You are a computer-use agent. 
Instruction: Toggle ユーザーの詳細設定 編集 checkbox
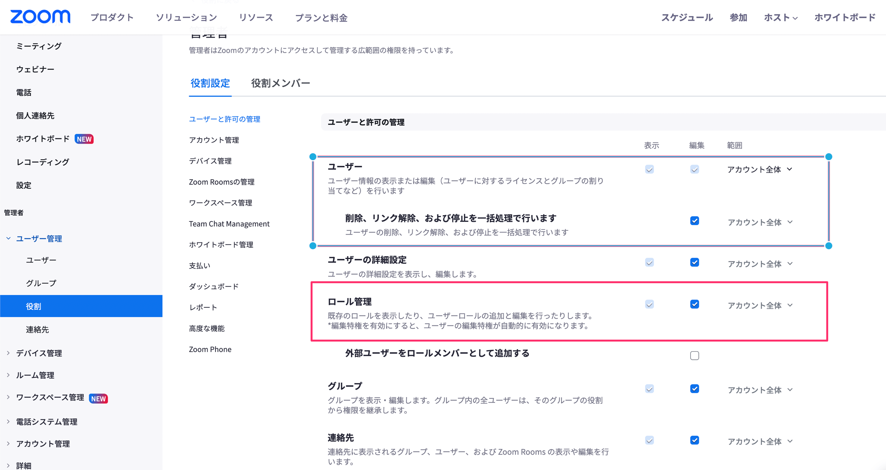tap(694, 262)
